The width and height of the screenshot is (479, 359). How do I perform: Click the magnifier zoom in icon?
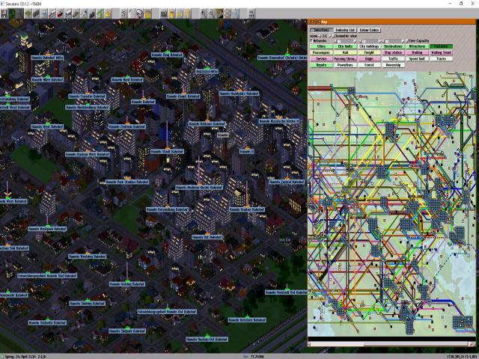point(203,13)
